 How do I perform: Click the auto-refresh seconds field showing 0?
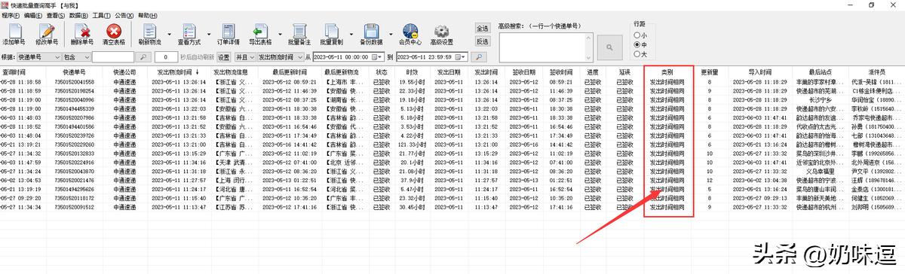point(167,56)
